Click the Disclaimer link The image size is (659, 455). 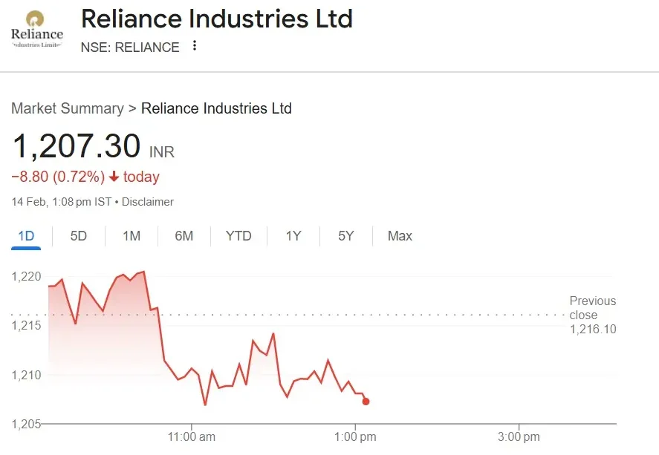coord(148,202)
